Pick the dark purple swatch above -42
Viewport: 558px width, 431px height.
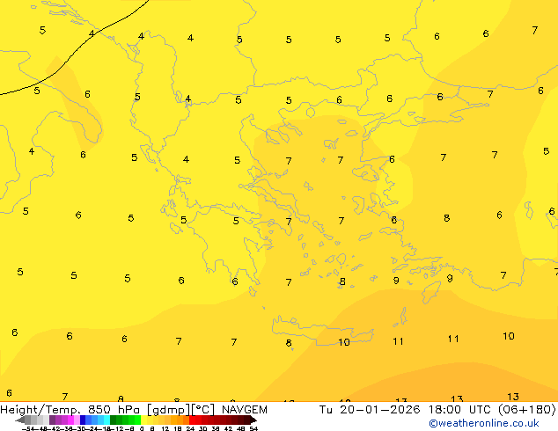tap(52, 420)
